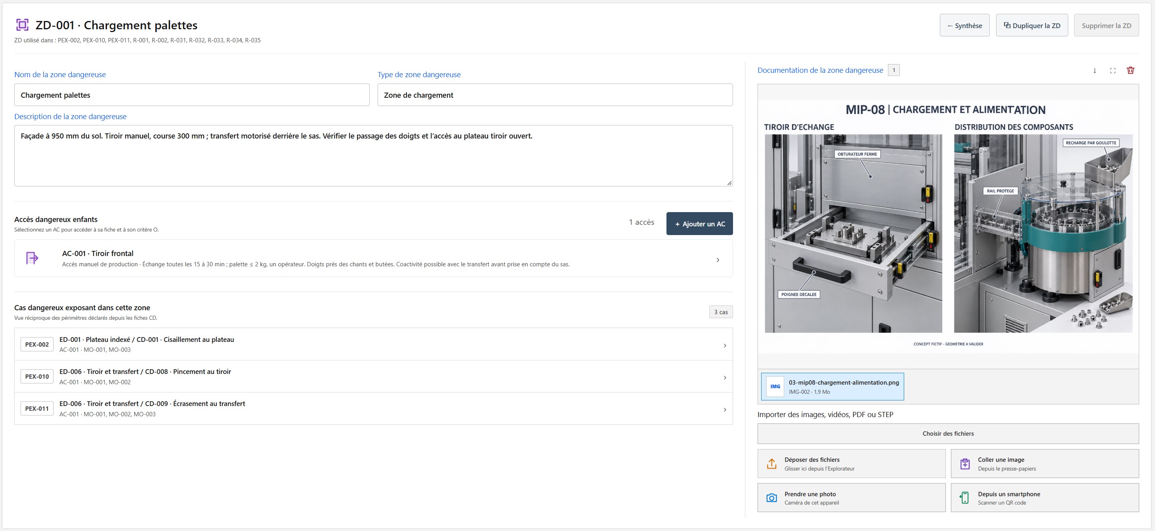Click the download arrow icon above documentation

[x=1094, y=70]
